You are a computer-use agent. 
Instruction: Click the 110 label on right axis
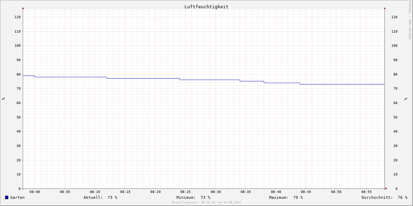[394, 31]
